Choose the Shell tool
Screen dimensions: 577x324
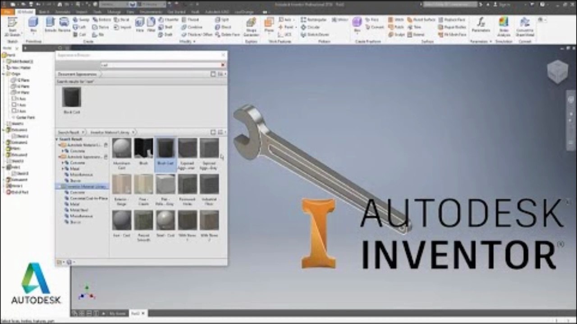point(165,27)
